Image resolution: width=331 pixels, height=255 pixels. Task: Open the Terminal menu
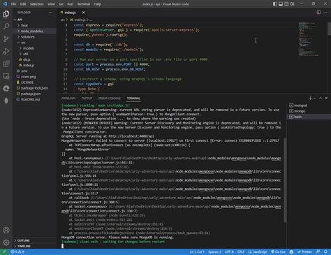coord(84,4)
